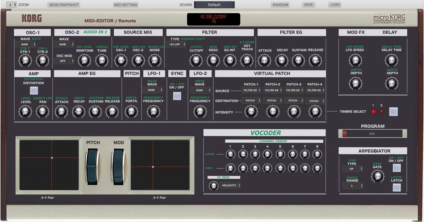Click the AMP EG SUSTAIN knob
This screenshot has height=222, width=424.
[x=96, y=112]
